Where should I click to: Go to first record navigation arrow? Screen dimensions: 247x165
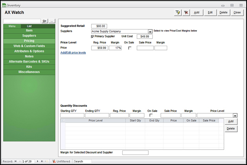pyautogui.click(x=15, y=161)
